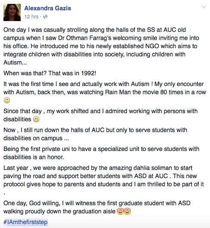Click the words "Rain Man" in the post
Image resolution: width=210 pixels, height=228 pixels.
(118, 92)
